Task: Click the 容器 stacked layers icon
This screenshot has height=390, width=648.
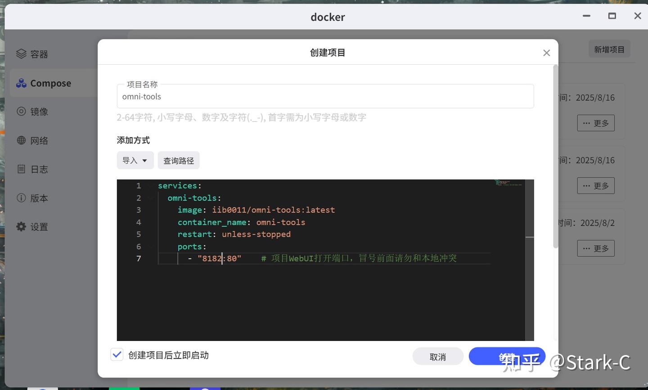Action: pos(21,54)
